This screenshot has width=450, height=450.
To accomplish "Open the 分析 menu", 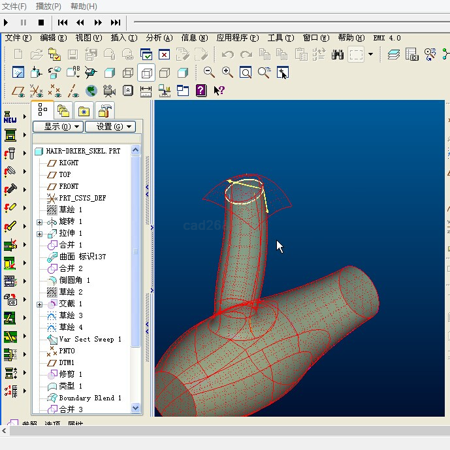I will (159, 38).
